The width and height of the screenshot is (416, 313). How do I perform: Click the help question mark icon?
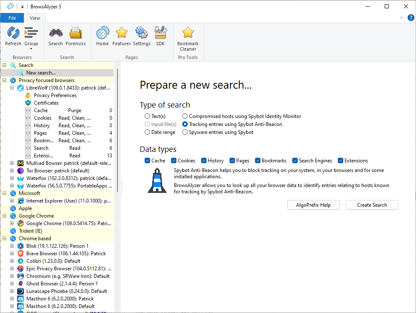tap(411, 18)
